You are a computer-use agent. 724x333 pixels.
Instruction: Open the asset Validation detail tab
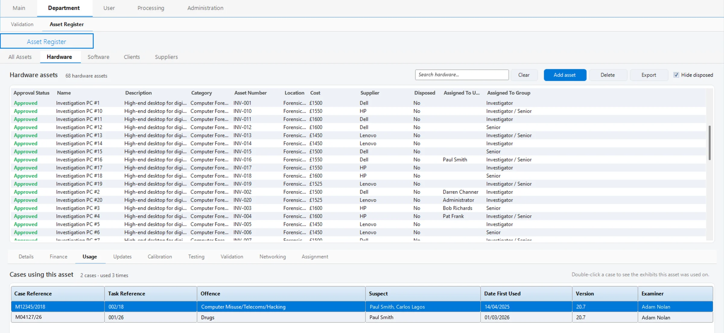pos(232,257)
